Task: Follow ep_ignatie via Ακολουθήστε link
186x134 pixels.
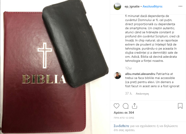Action: [153, 6]
